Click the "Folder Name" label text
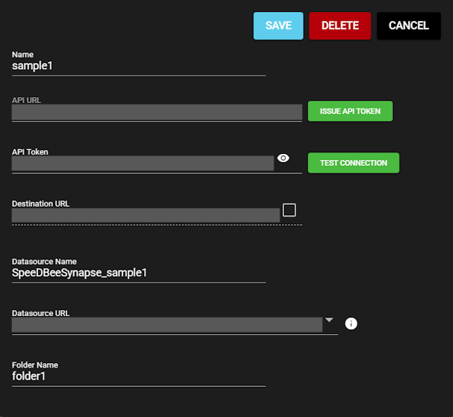Screen dimensions: 453x417 pos(35,365)
